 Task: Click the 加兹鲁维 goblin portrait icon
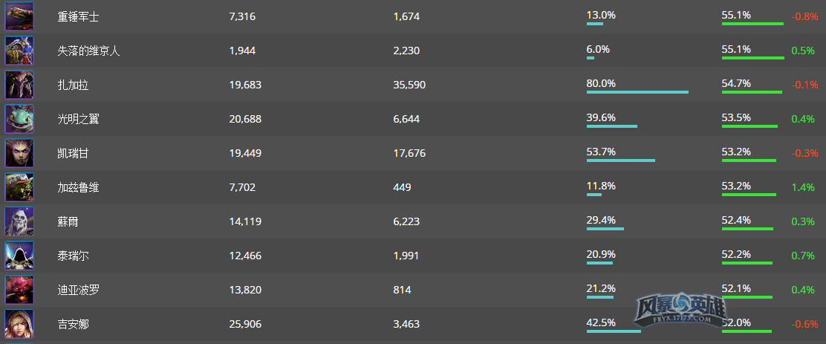point(19,187)
